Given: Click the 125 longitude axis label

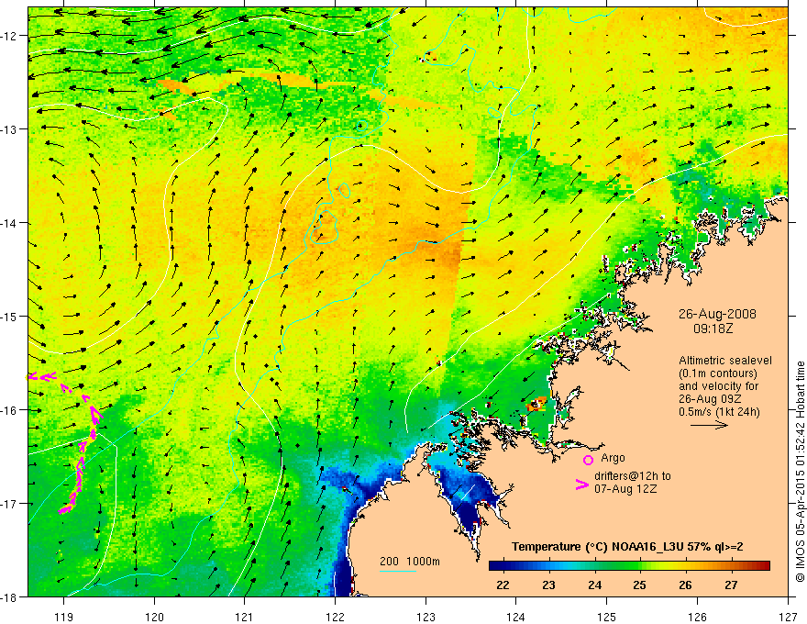Looking at the screenshot, I should tap(607, 617).
